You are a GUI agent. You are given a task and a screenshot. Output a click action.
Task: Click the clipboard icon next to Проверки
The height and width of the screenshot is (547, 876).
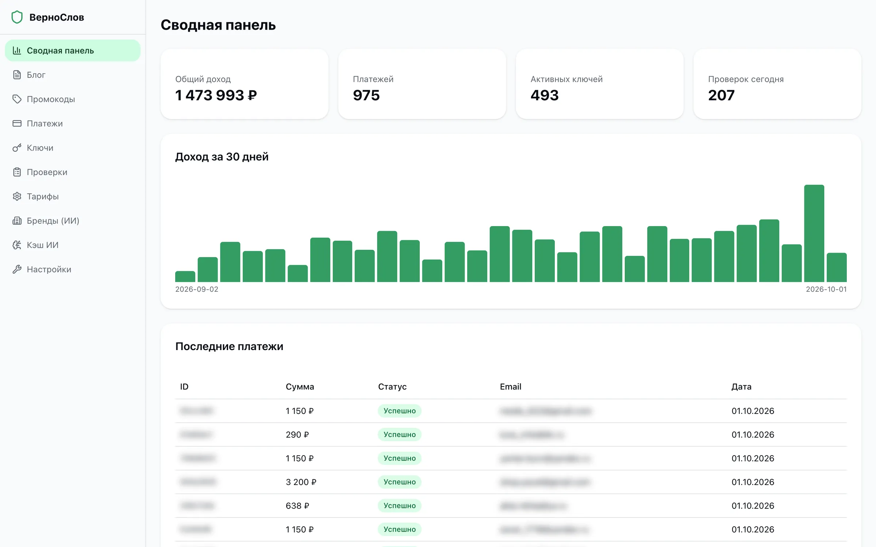(x=17, y=172)
